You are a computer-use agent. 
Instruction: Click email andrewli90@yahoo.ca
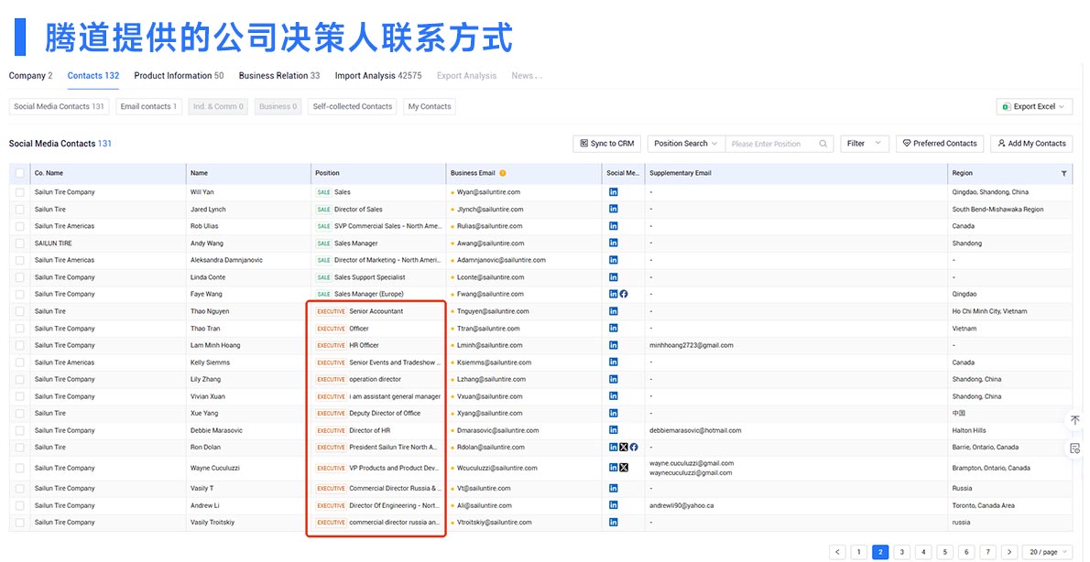click(x=682, y=506)
